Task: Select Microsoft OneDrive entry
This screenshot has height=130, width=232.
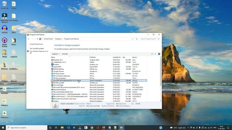Action: click(99, 90)
